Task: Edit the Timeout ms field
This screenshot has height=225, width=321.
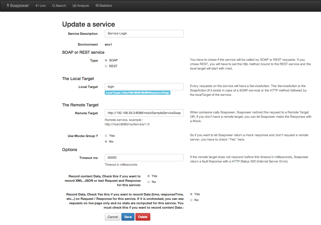Action: (x=144, y=157)
